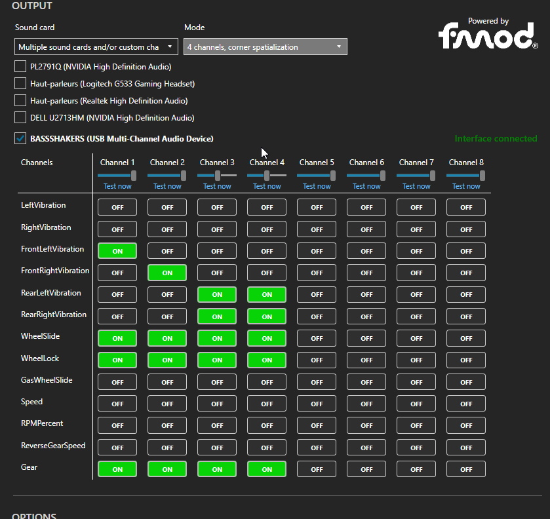
Task: Turn off WheelLock on Channel 3
Action: [x=217, y=360]
